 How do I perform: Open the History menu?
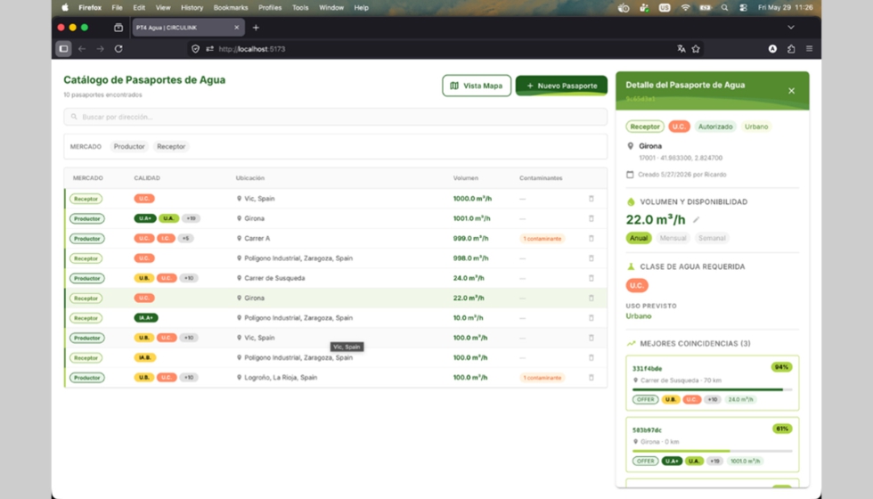click(x=192, y=8)
